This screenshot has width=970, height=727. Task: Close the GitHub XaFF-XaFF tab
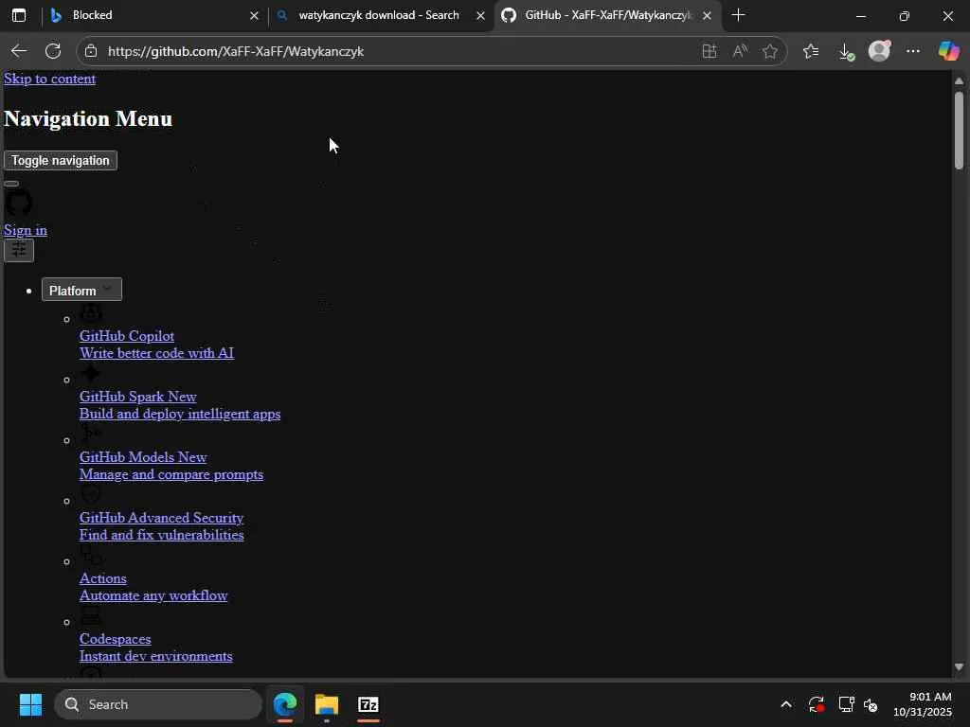click(707, 15)
